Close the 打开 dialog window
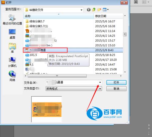 click(124, 3)
